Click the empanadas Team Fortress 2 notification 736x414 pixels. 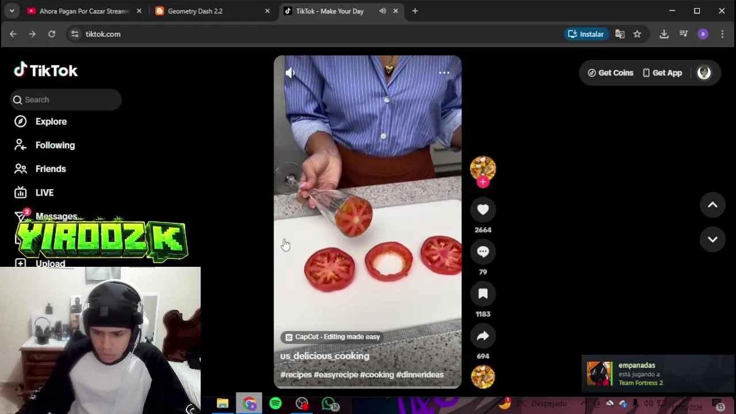[x=657, y=374]
